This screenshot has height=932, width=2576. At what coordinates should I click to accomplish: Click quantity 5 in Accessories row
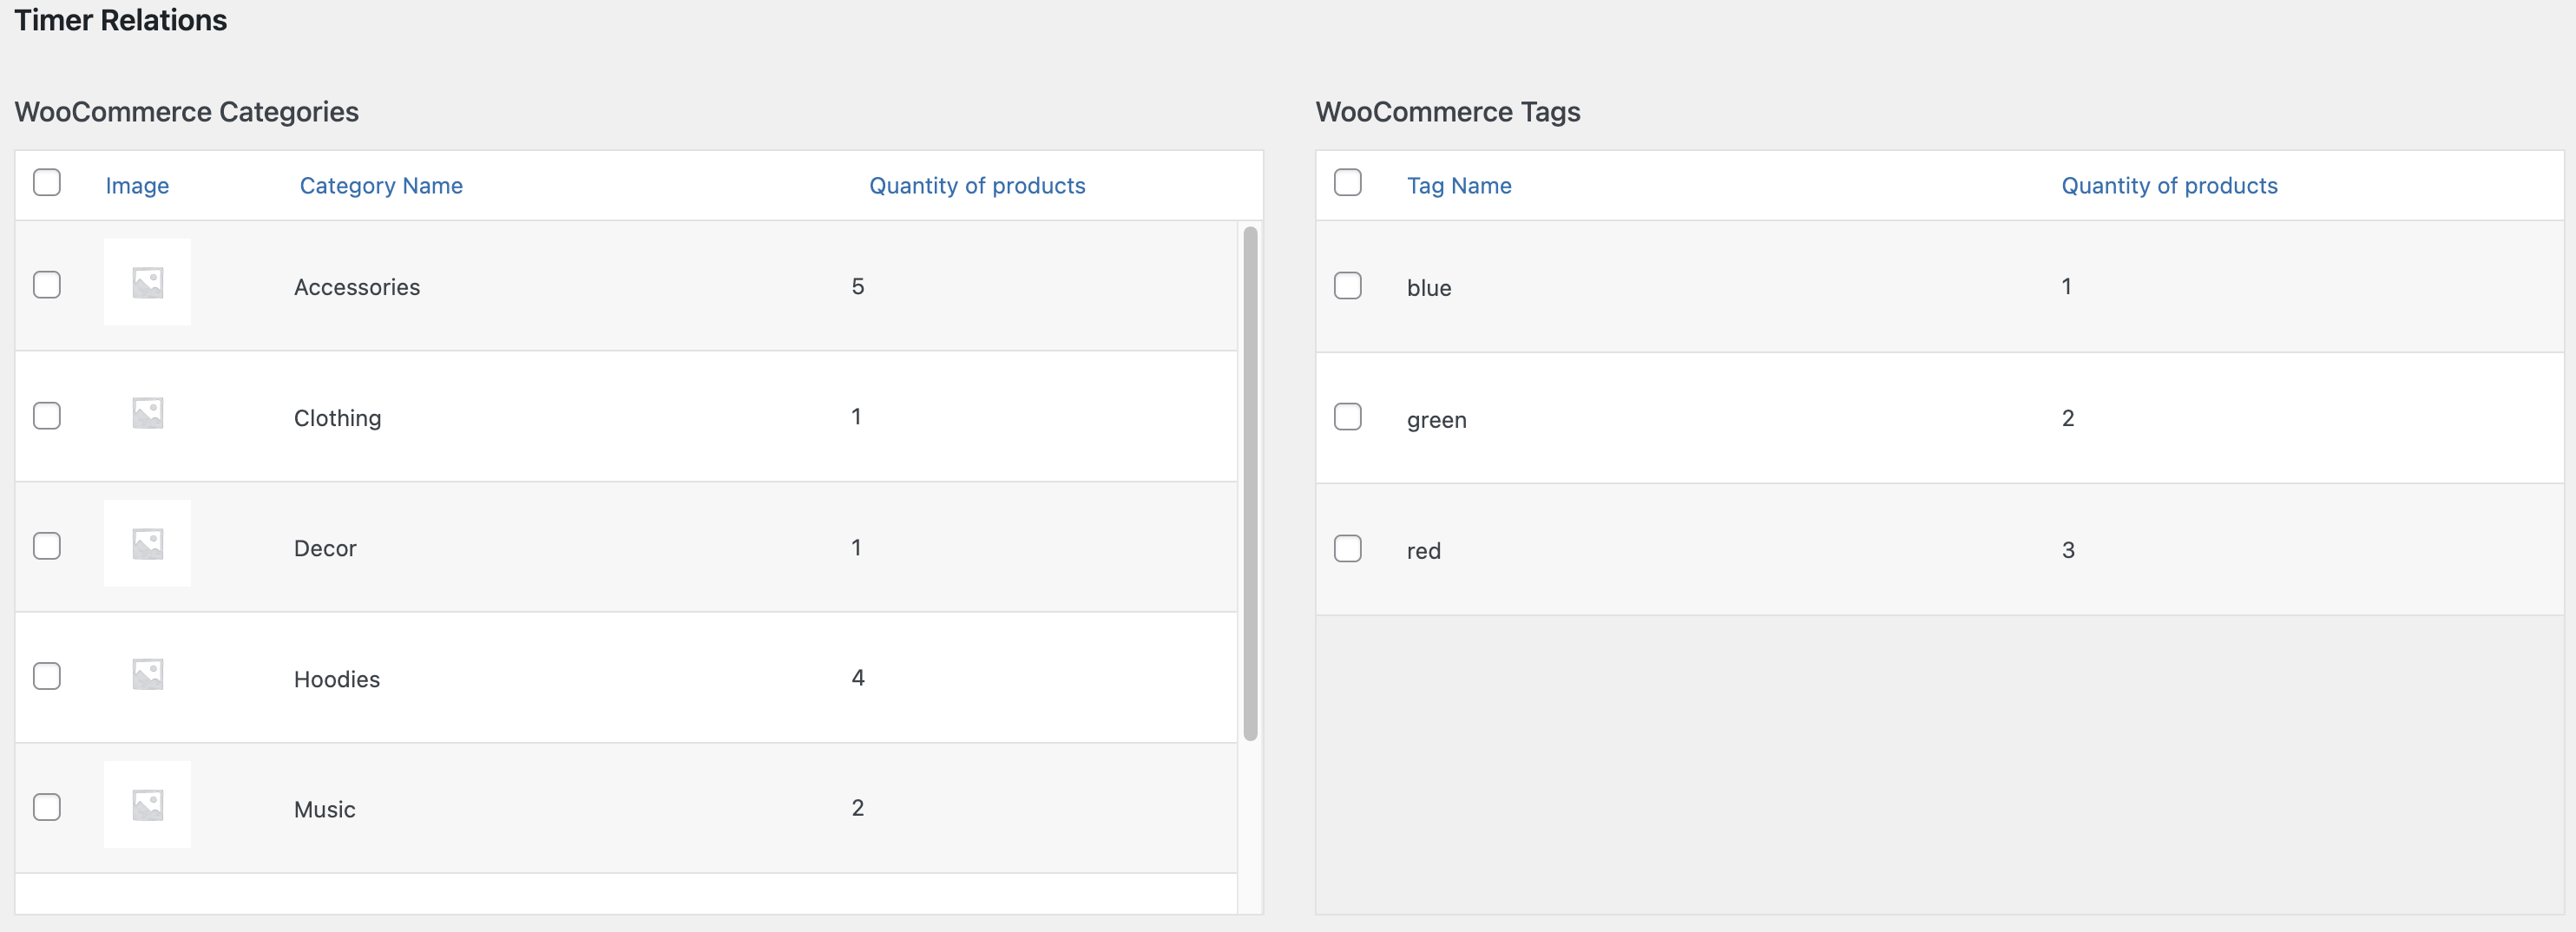[858, 286]
